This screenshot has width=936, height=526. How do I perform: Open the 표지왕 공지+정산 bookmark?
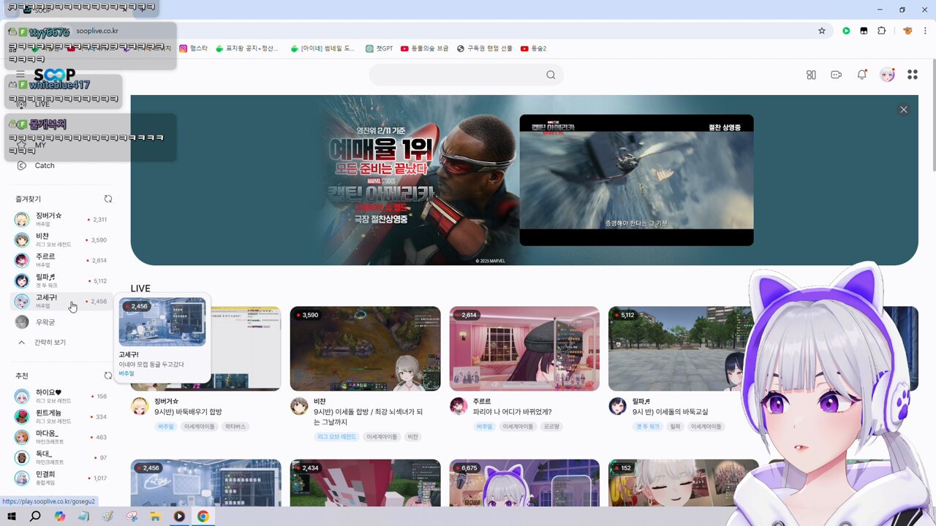pyautogui.click(x=247, y=49)
